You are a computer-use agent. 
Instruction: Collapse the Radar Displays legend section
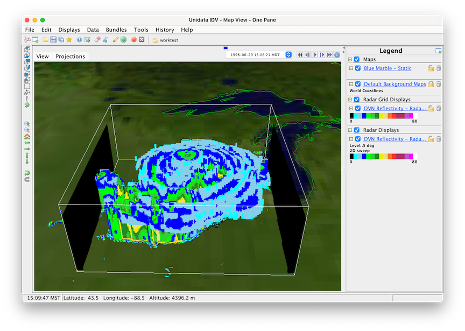pos(350,130)
